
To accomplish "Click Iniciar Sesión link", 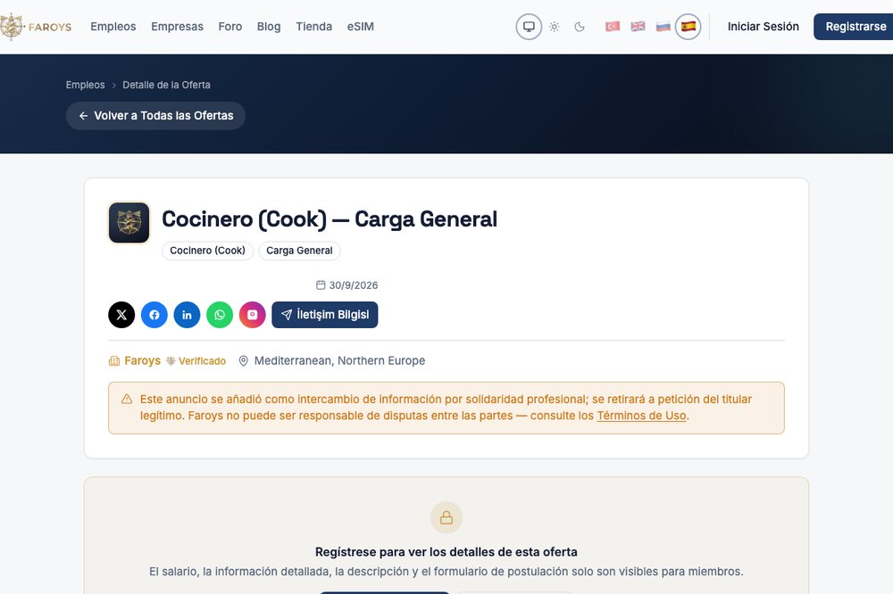I will pos(764,27).
